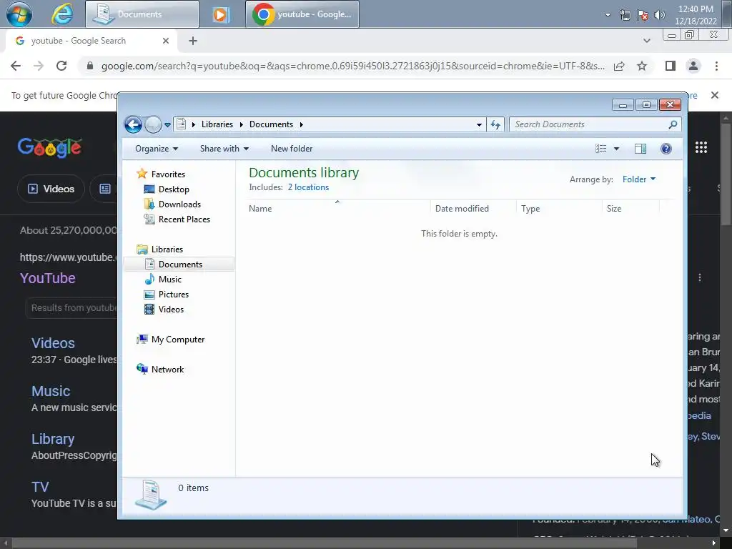This screenshot has width=732, height=549.
Task: Reload the Chrome page
Action: 61,66
